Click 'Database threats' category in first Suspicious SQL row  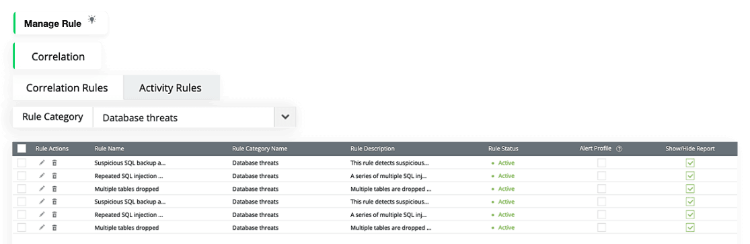[256, 163]
